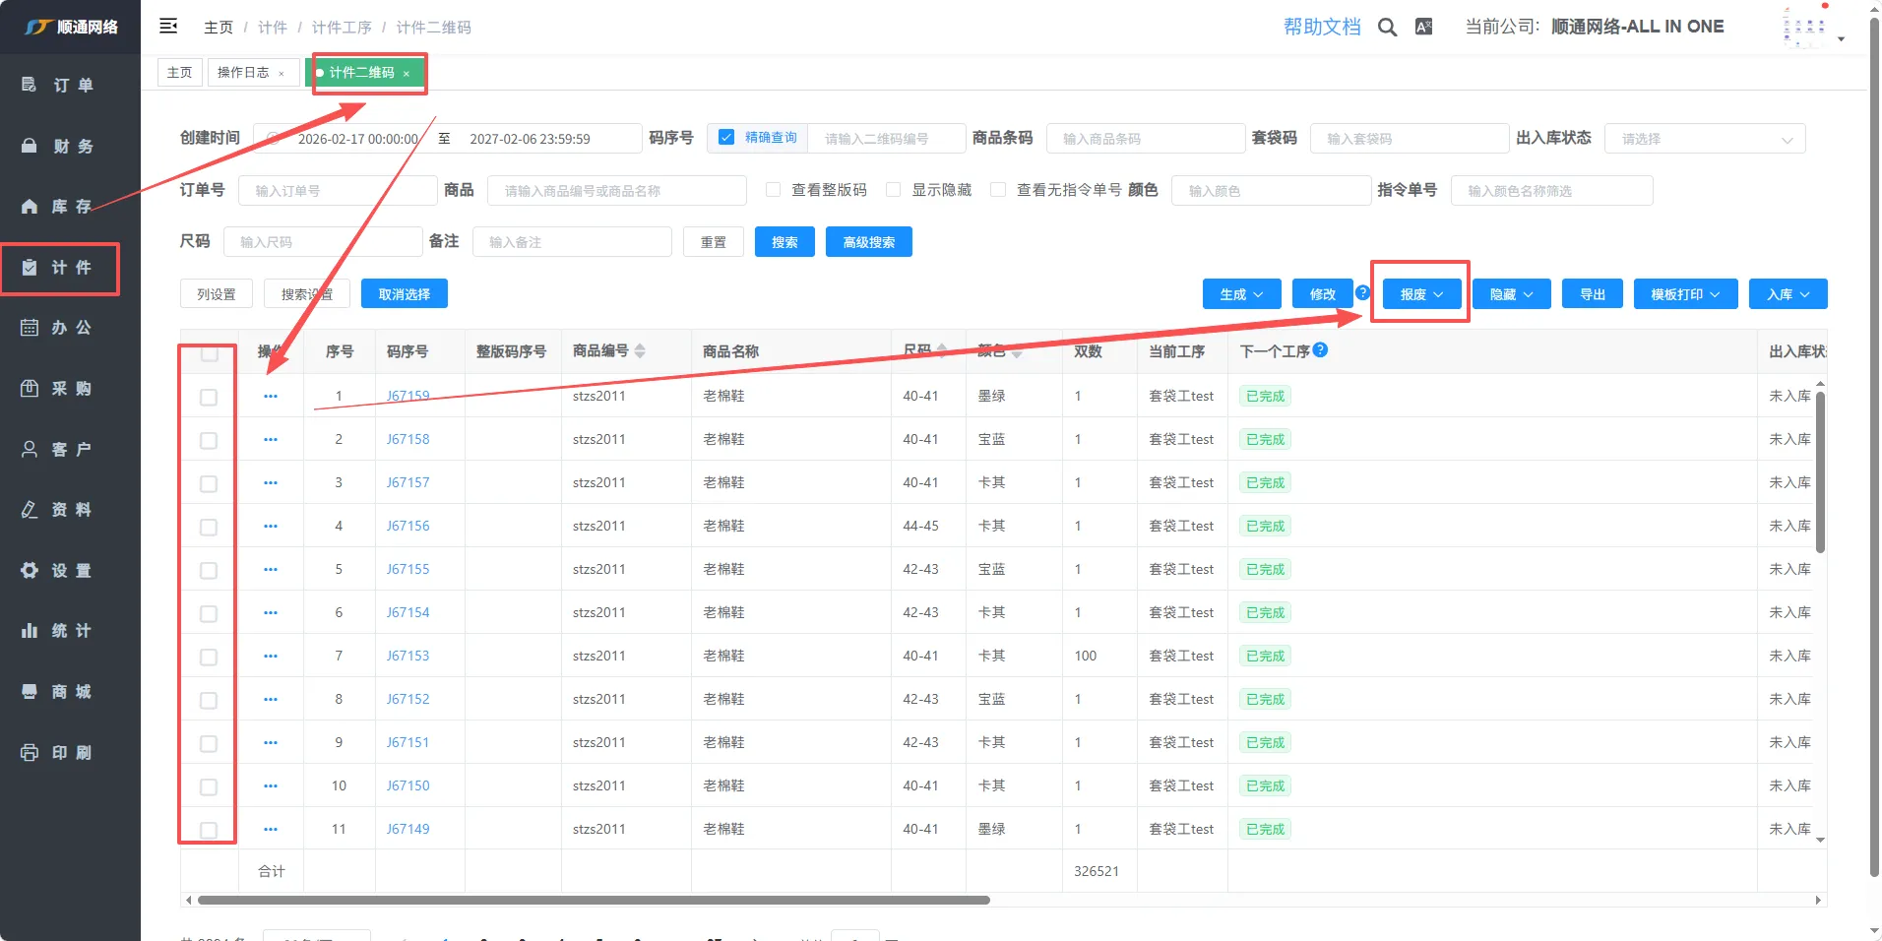Expand the 出入库状态 dropdown
Image resolution: width=1882 pixels, height=941 pixels.
pyautogui.click(x=1704, y=139)
